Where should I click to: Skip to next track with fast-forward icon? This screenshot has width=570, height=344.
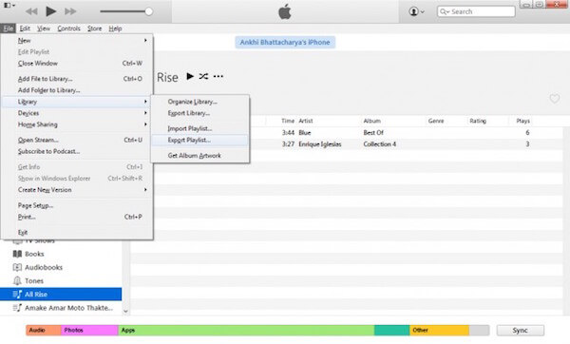tap(70, 11)
